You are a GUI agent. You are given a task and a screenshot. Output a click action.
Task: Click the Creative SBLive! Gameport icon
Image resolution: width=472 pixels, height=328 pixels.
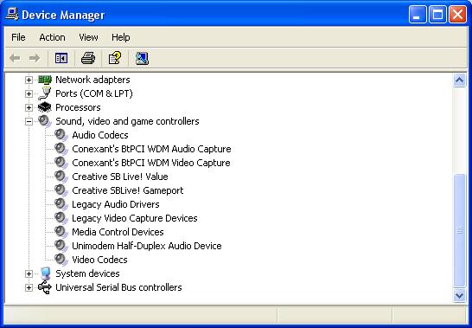point(61,190)
